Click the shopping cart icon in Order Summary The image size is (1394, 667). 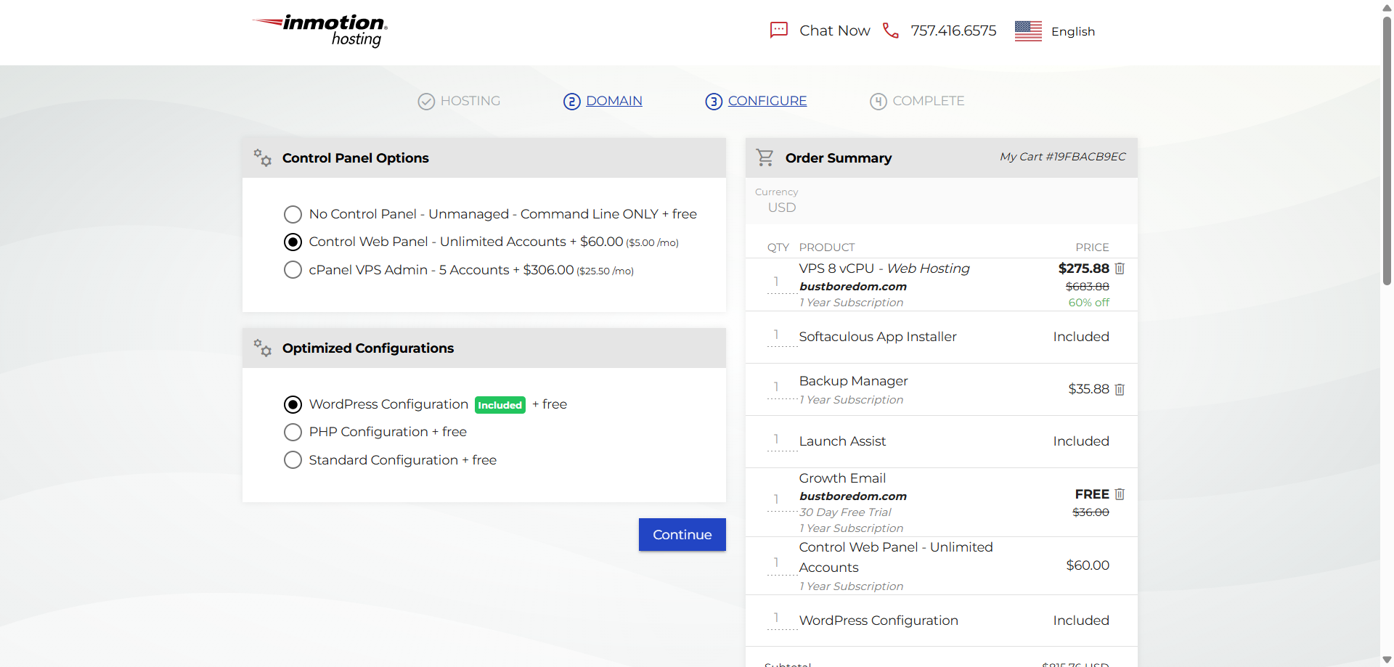click(765, 157)
